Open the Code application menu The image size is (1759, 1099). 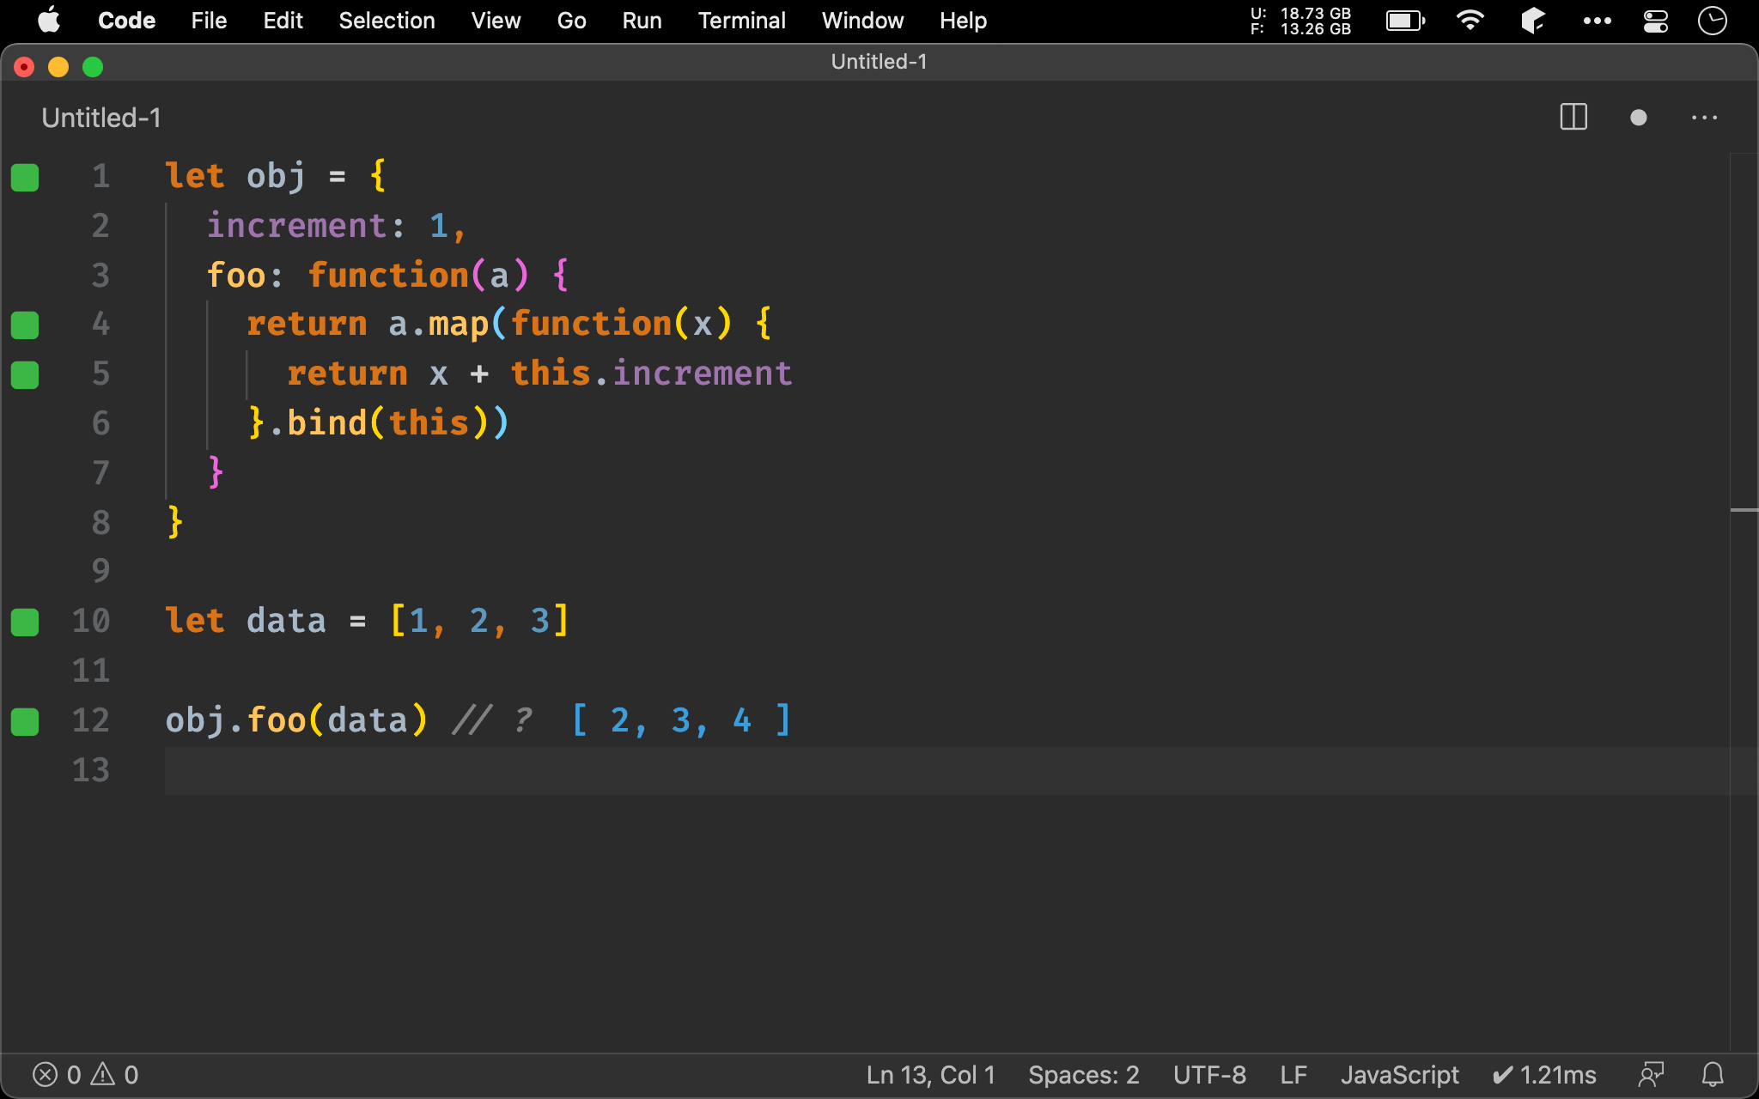coord(126,21)
